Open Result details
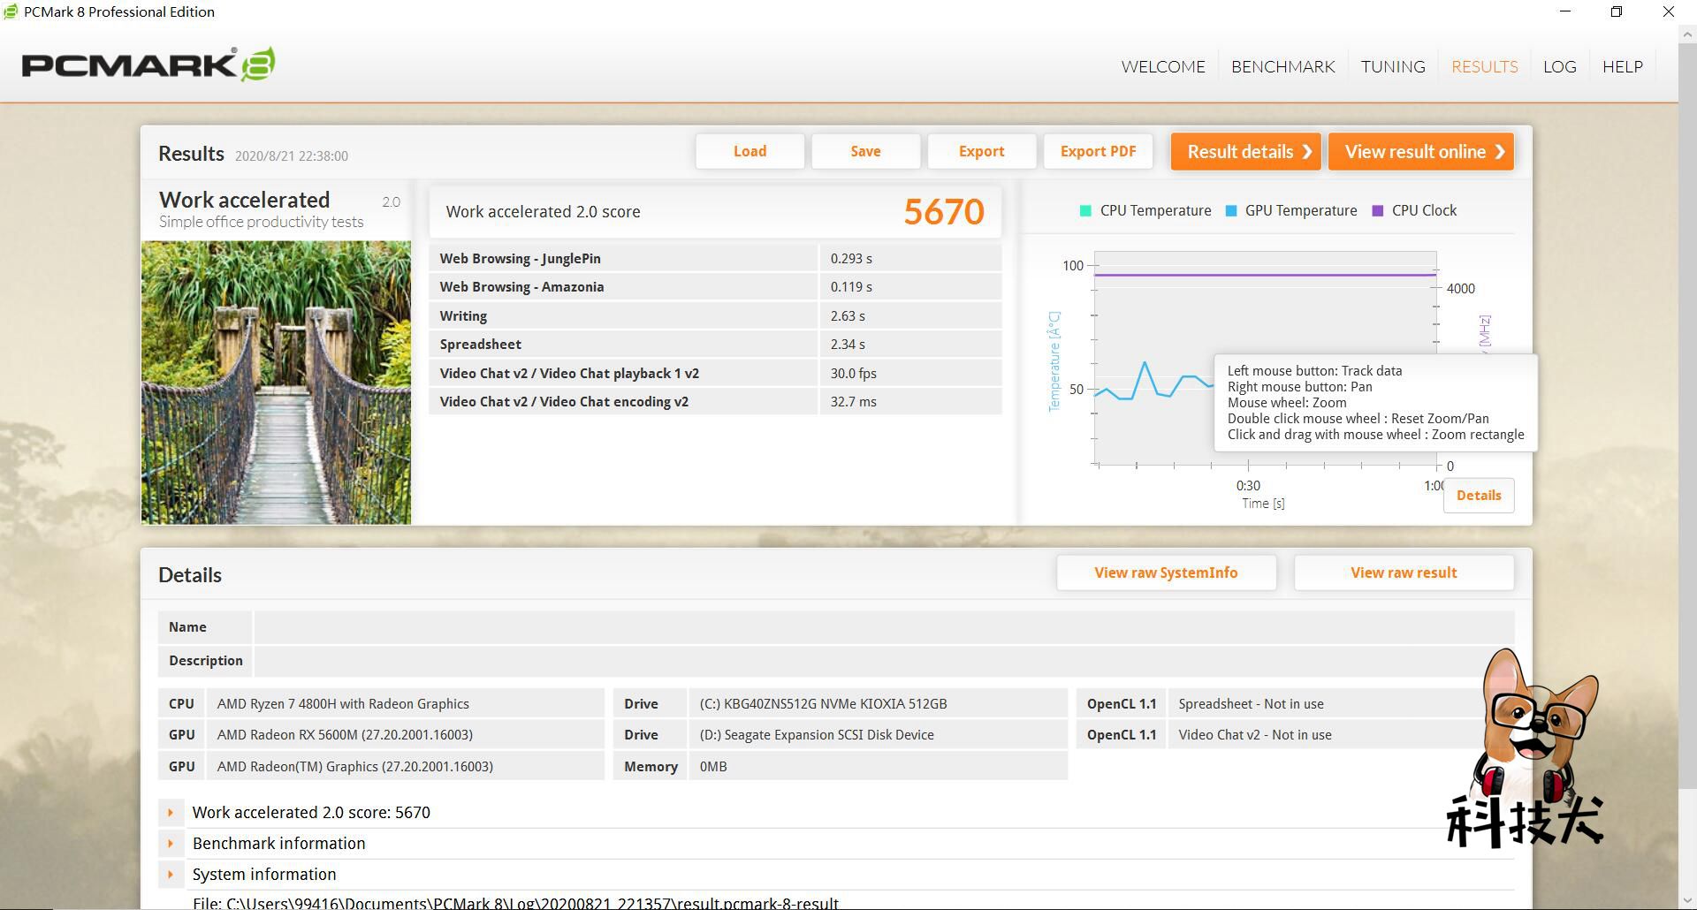Image resolution: width=1697 pixels, height=910 pixels. tap(1245, 152)
